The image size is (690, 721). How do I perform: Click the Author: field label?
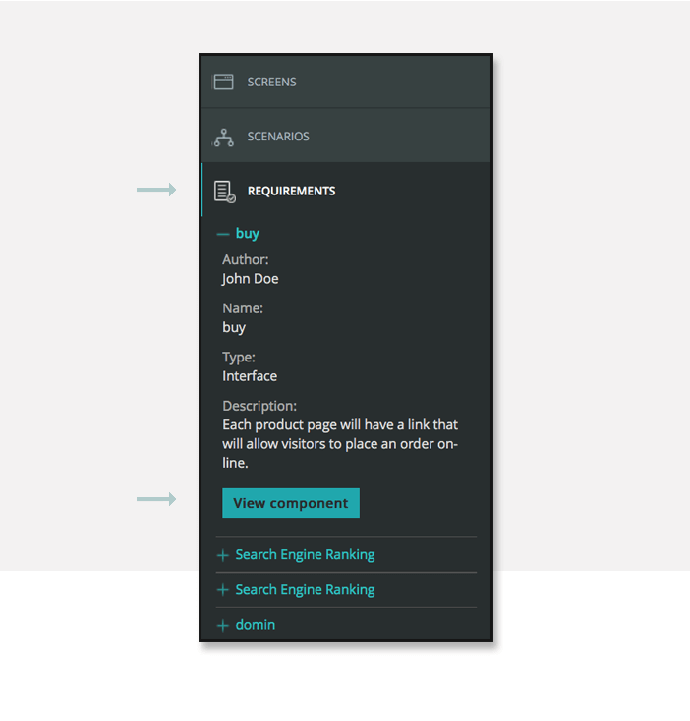click(x=245, y=259)
